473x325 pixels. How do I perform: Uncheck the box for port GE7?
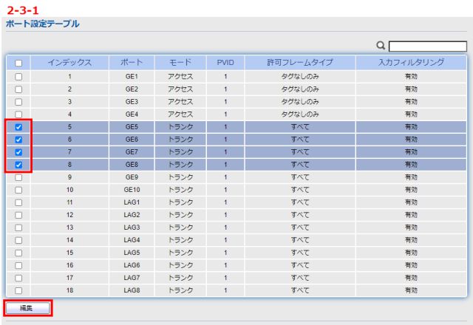click(18, 152)
